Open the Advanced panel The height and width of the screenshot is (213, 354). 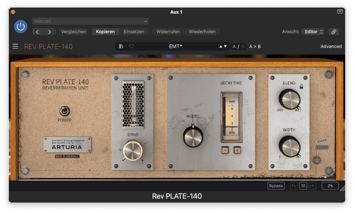point(331,46)
